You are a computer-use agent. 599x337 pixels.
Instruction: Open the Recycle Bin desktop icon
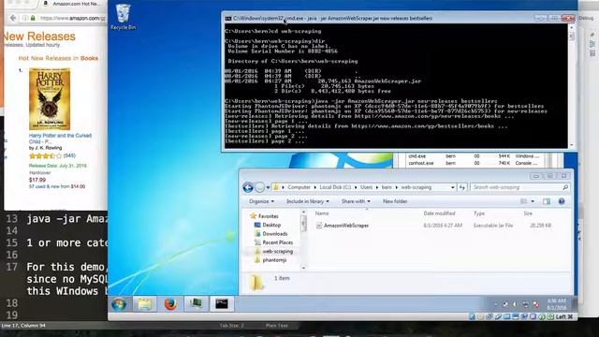(x=123, y=17)
